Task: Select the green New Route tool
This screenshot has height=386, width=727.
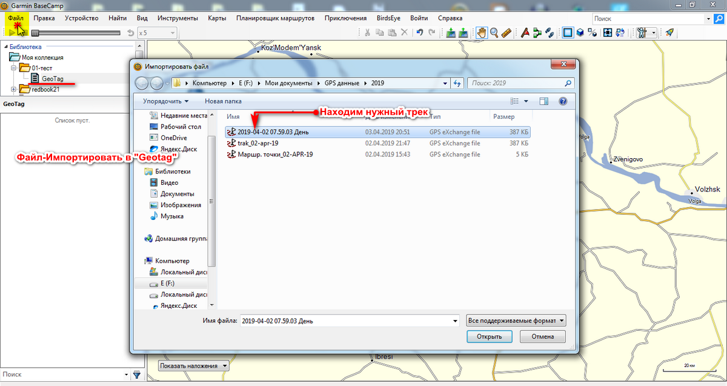Action: 537,33
